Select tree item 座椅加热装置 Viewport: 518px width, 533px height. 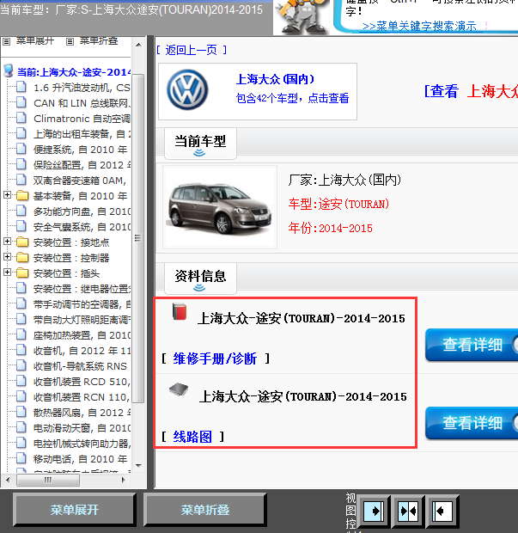[82, 335]
